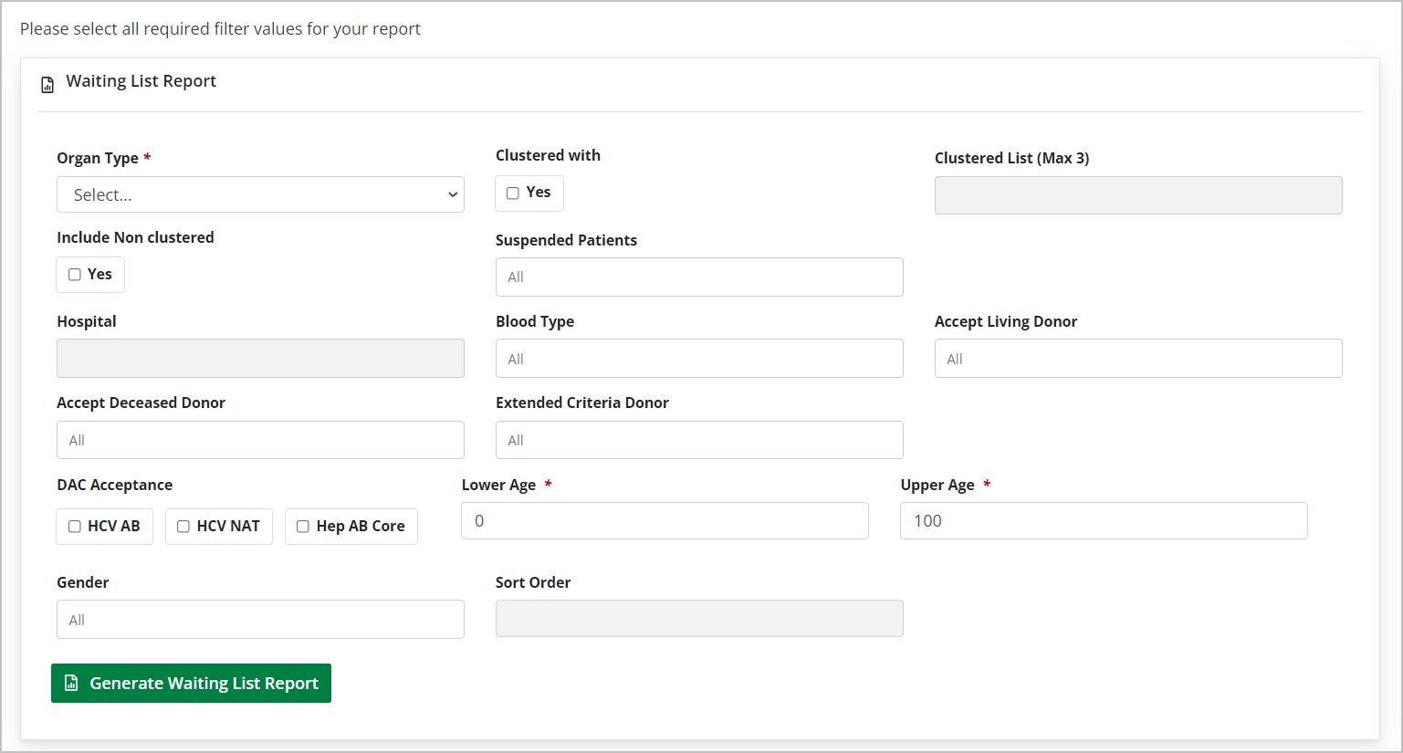The image size is (1403, 753).
Task: Click the report icon beside Waiting List Report heading
Action: pos(47,84)
